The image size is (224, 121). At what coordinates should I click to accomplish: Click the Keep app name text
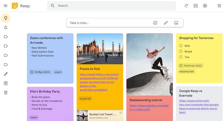pyautogui.click(x=25, y=6)
